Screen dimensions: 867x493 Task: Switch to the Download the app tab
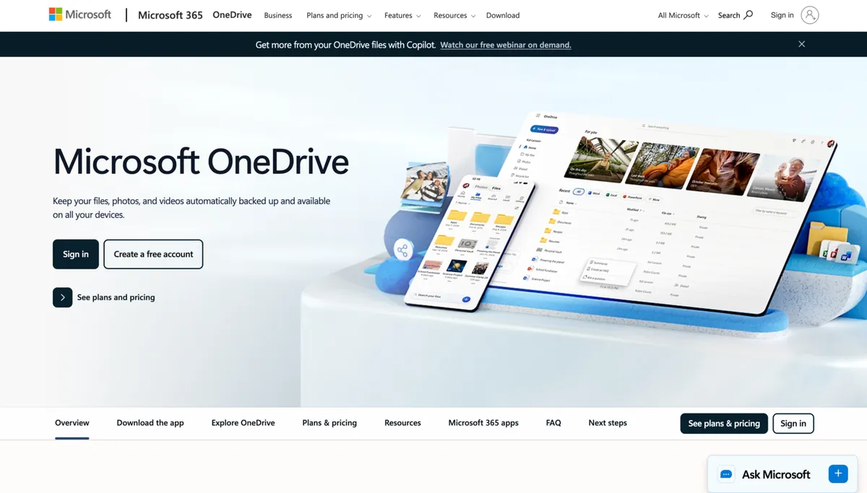pos(150,423)
